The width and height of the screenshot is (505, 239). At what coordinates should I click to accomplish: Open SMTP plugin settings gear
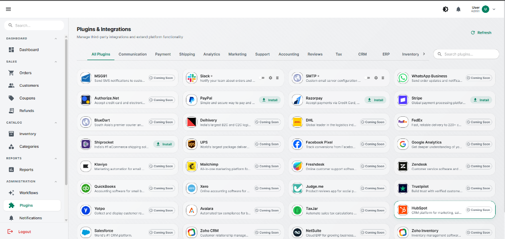click(376, 78)
